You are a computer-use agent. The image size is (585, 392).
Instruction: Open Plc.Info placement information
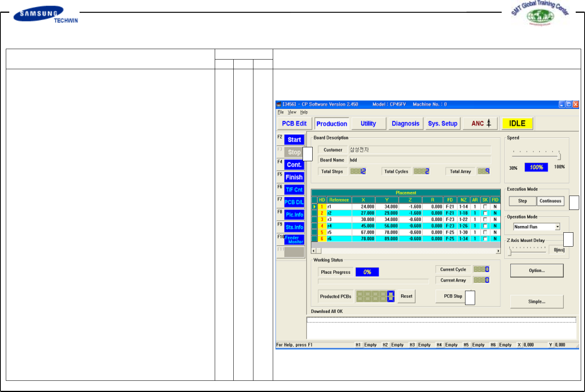(294, 215)
